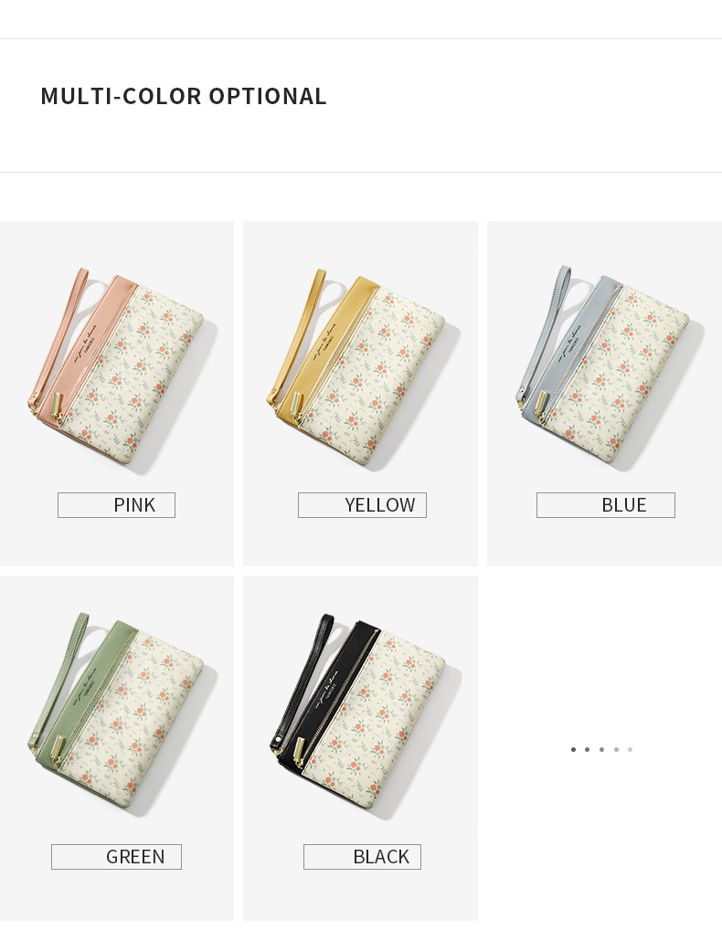Select the pink floral wallet image

tap(119, 367)
